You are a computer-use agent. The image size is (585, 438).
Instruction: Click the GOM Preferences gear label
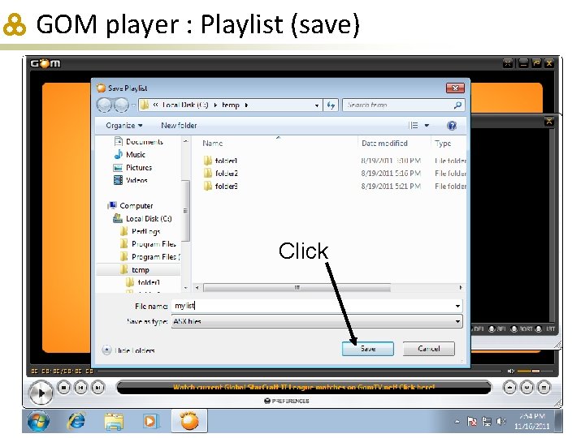pyautogui.click(x=287, y=401)
